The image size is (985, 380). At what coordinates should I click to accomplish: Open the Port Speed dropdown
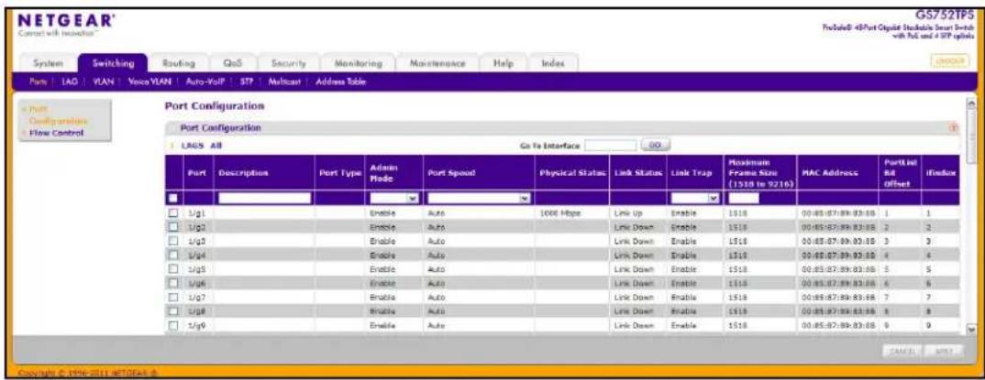(478, 198)
